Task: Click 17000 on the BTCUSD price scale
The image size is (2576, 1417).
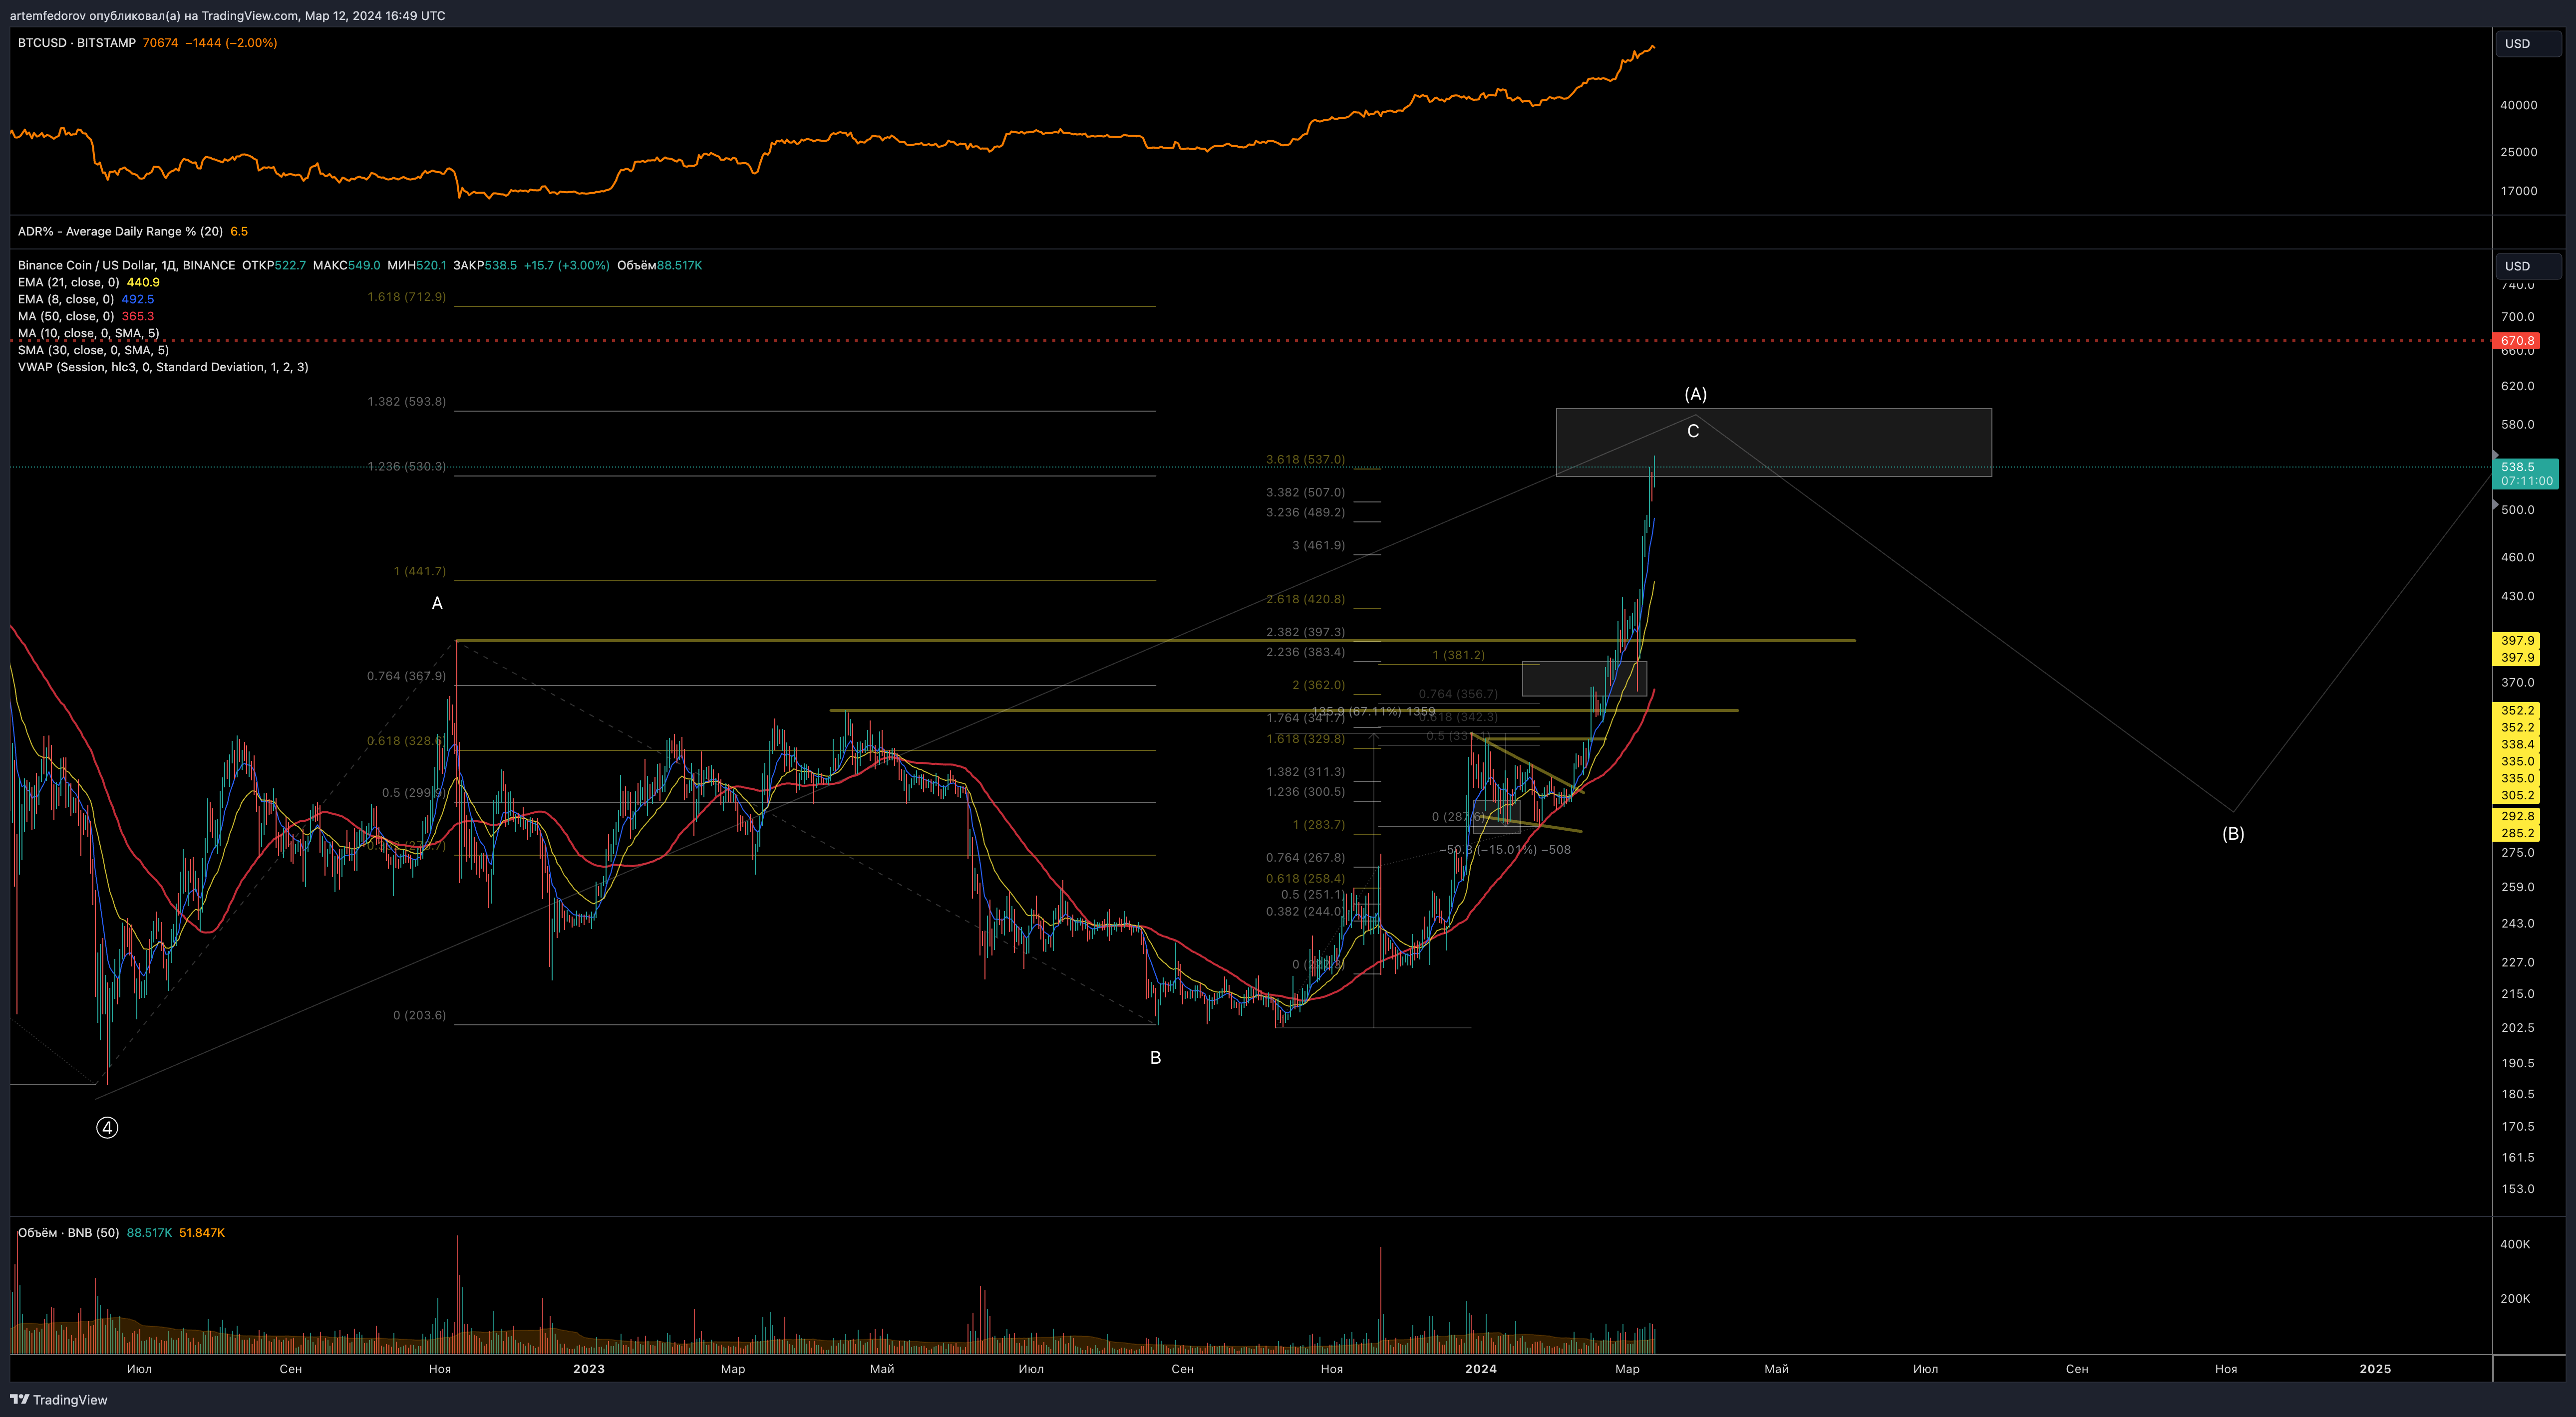Action: point(2518,191)
